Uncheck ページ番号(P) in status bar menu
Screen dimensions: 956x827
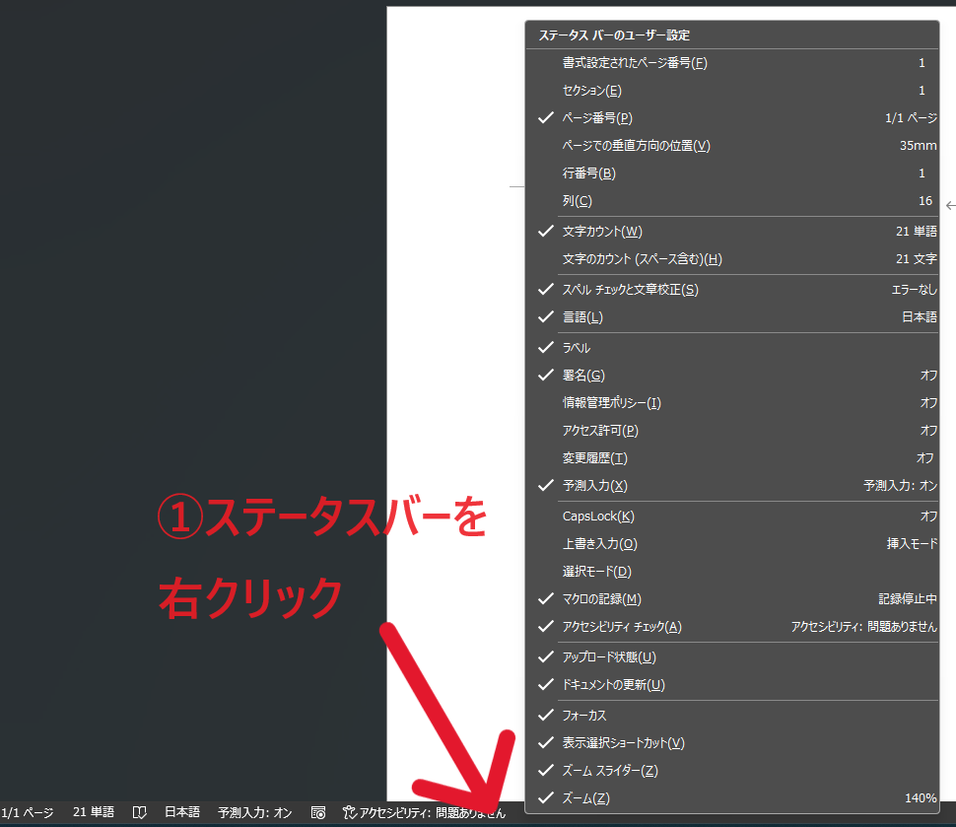tap(731, 117)
